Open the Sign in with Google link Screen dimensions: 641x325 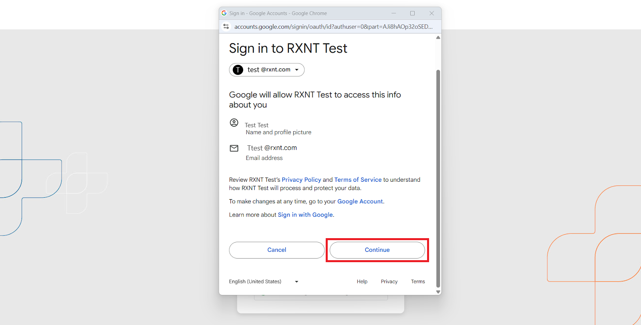(x=305, y=215)
